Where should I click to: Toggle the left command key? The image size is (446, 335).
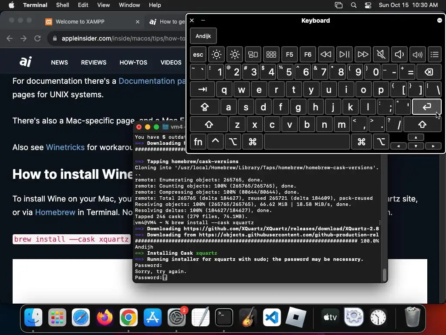252,142
